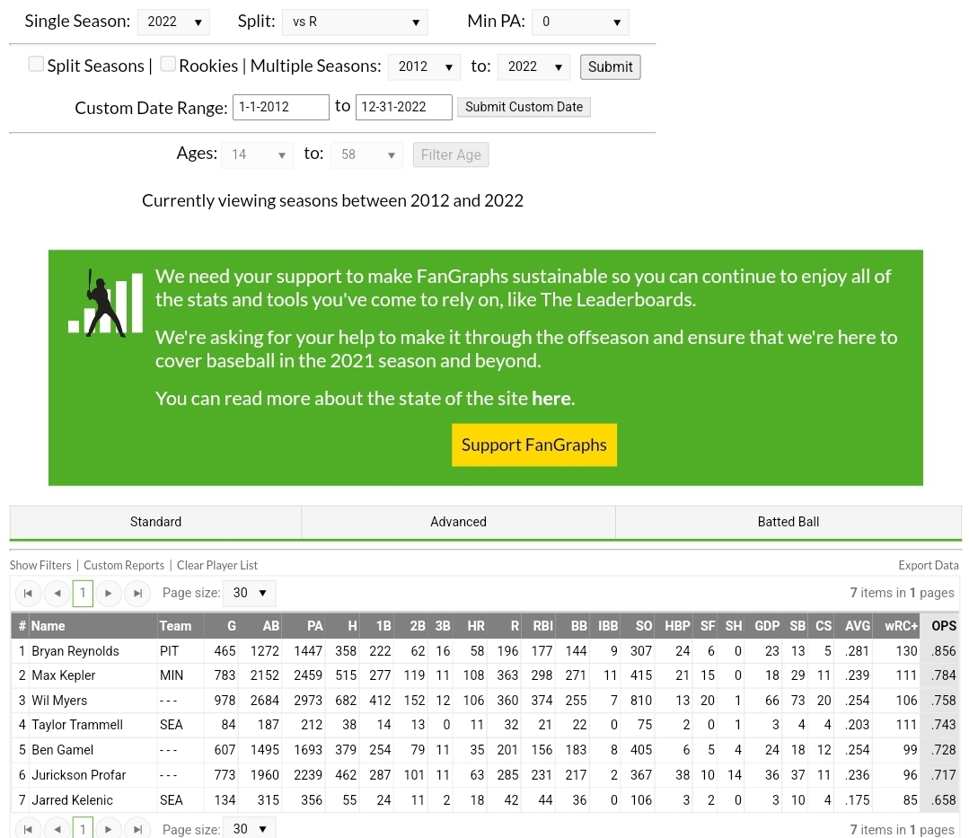Image resolution: width=969 pixels, height=838 pixels.
Task: Switch to the Batted Ball tab
Action: pyautogui.click(x=788, y=522)
